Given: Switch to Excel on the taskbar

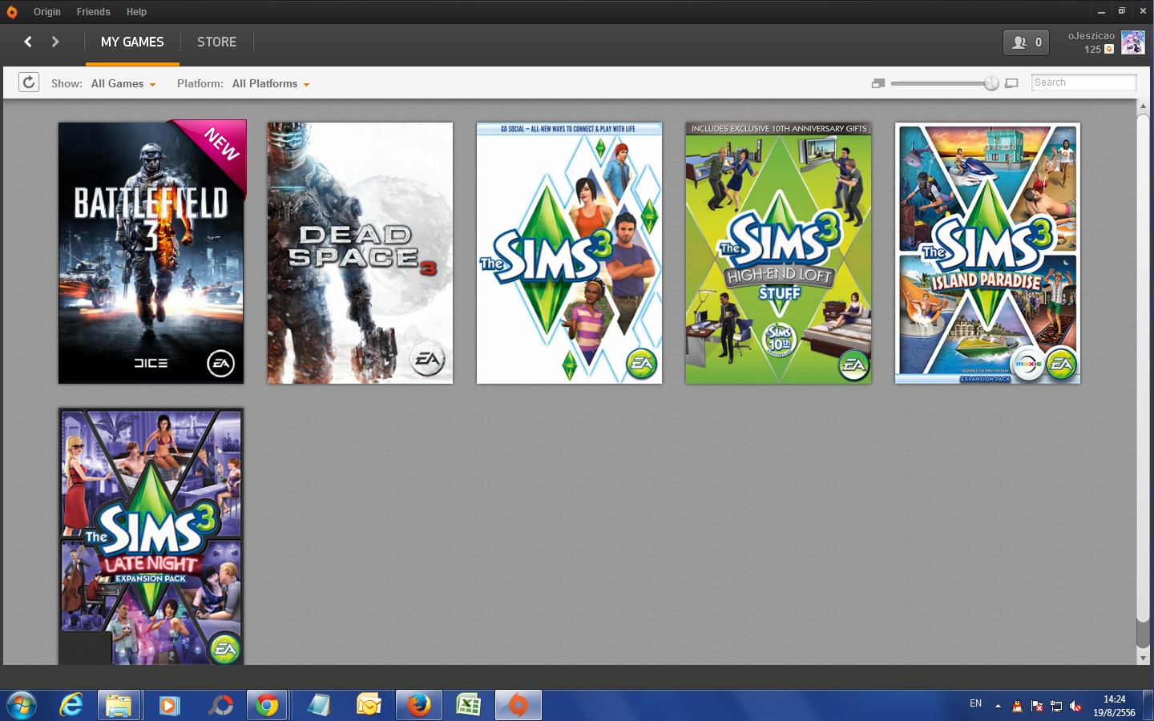Looking at the screenshot, I should [x=468, y=706].
